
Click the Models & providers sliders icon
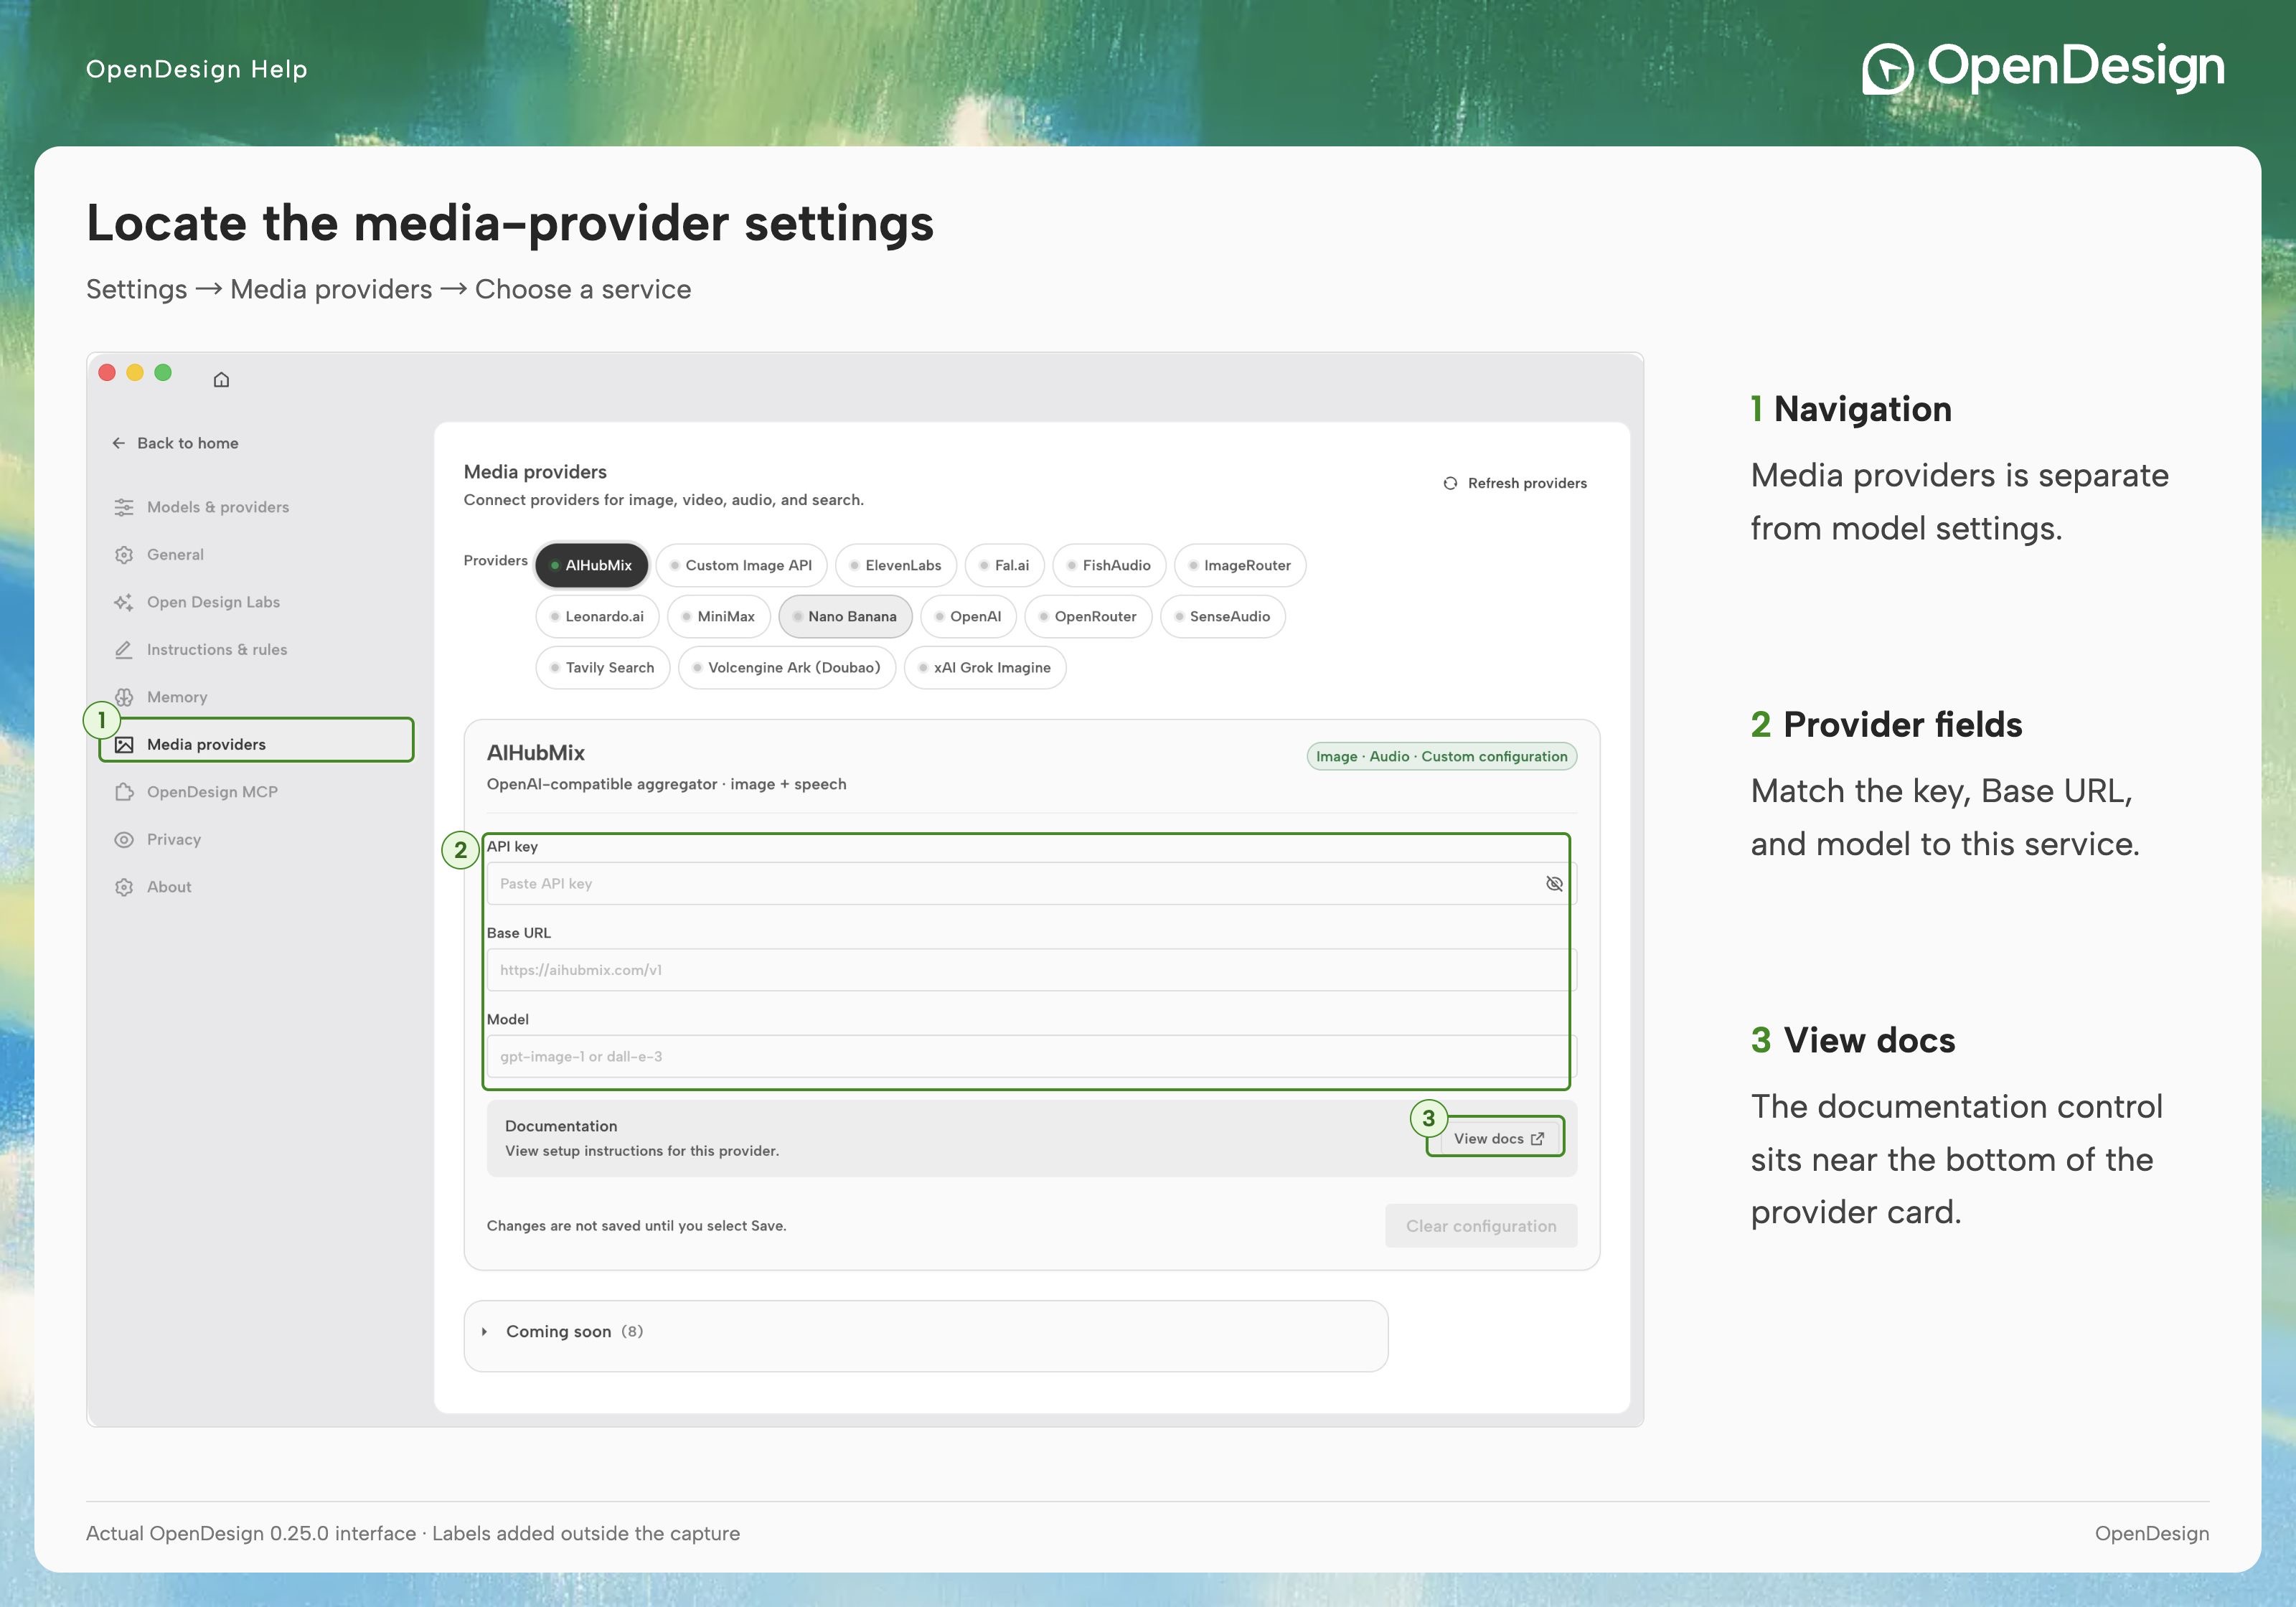point(124,507)
